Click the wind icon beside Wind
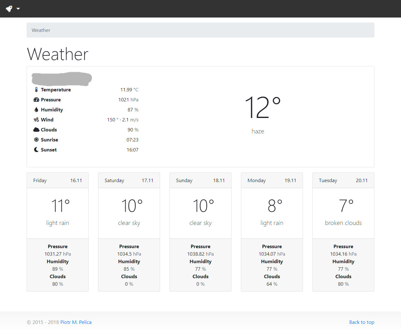Viewport: 401px width, 332px height. coord(36,120)
